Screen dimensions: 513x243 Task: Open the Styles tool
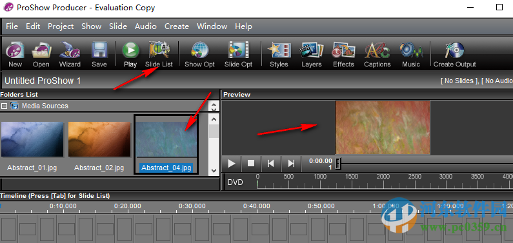click(x=279, y=55)
